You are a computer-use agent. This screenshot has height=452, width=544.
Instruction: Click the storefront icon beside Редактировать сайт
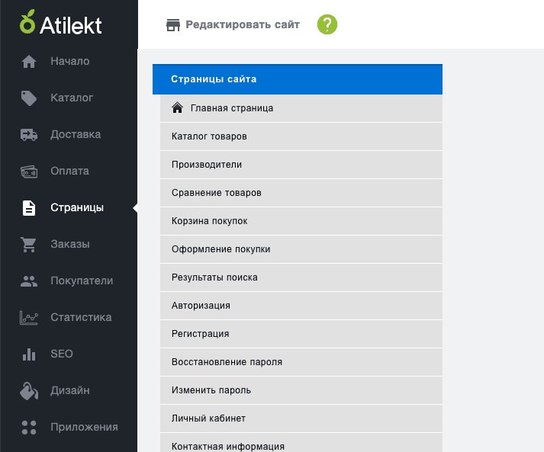click(x=173, y=25)
